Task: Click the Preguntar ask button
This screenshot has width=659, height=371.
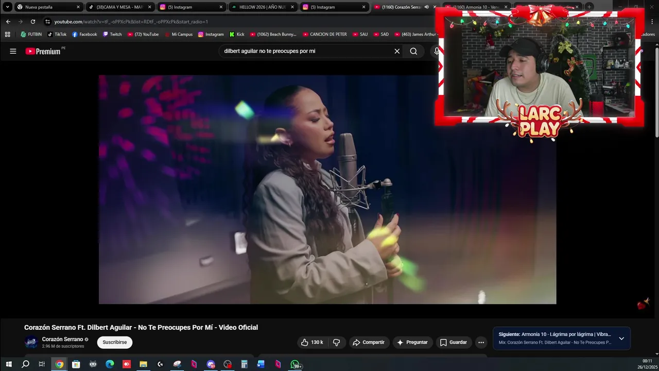Action: click(x=412, y=342)
